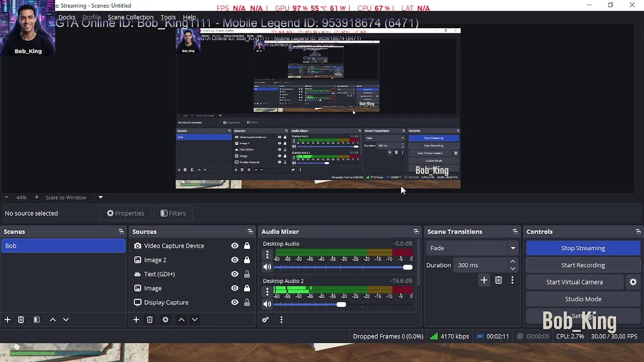Pop out the Sources dock
The width and height of the screenshot is (644, 362).
(x=250, y=231)
